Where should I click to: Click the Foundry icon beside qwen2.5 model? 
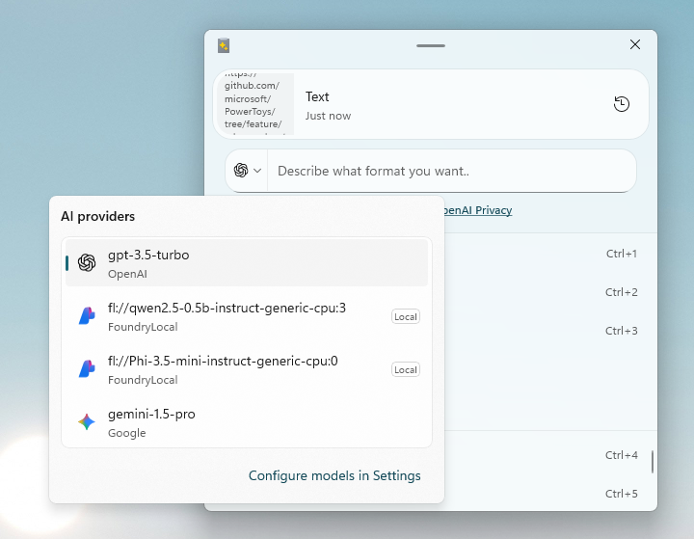[x=87, y=315]
